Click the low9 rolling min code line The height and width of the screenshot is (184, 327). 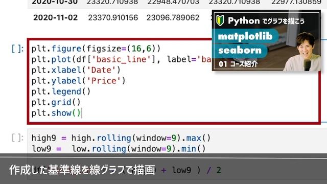point(119,149)
